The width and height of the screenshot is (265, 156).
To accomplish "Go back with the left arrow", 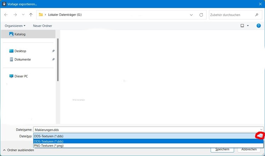I will pyautogui.click(x=6, y=15).
